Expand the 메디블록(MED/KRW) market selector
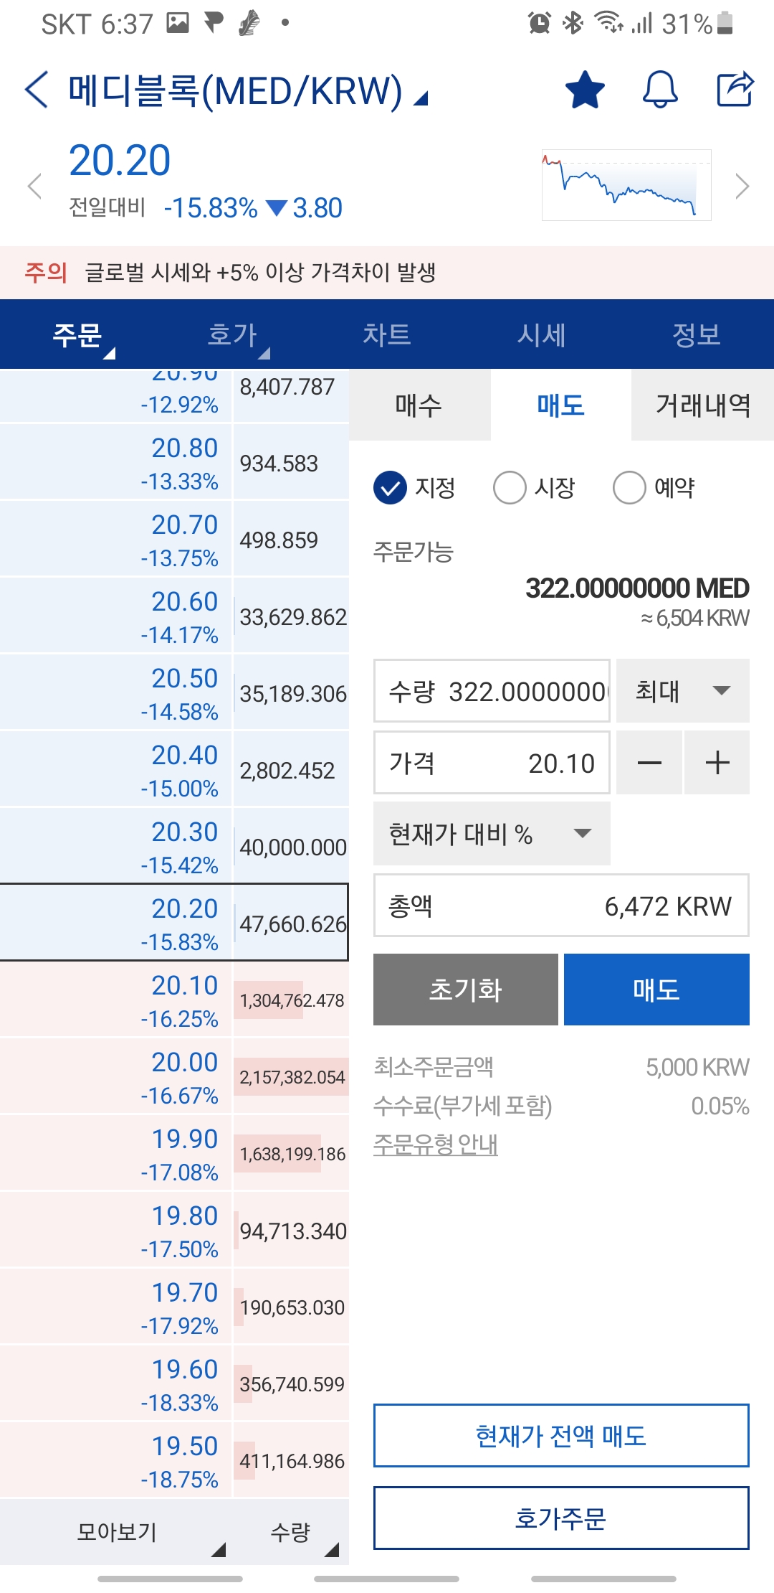This screenshot has width=774, height=1593. (248, 91)
